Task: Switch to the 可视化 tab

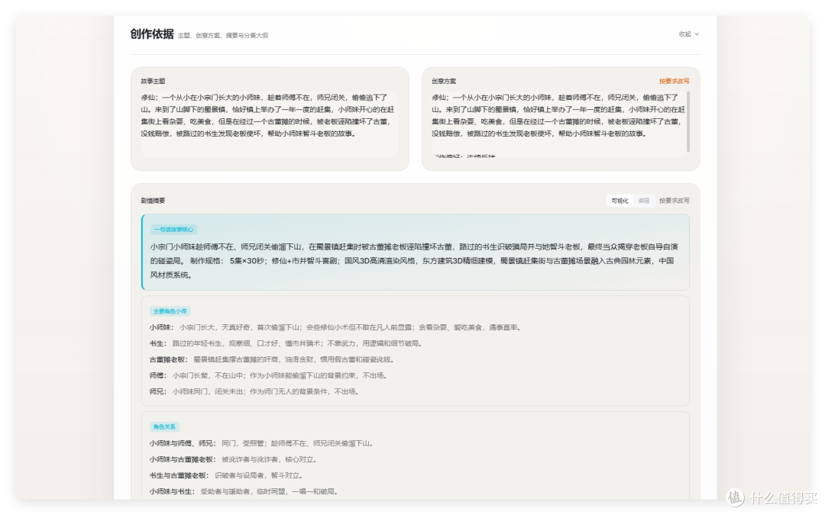Action: pyautogui.click(x=620, y=201)
